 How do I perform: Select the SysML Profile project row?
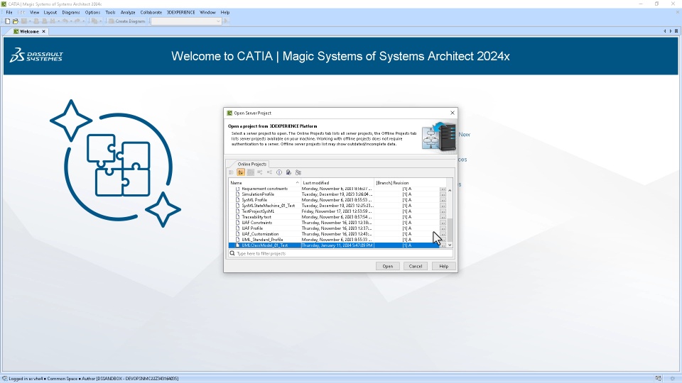(334, 200)
